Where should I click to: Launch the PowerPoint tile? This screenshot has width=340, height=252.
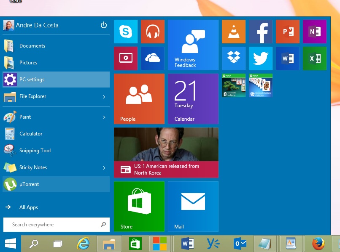(288, 32)
